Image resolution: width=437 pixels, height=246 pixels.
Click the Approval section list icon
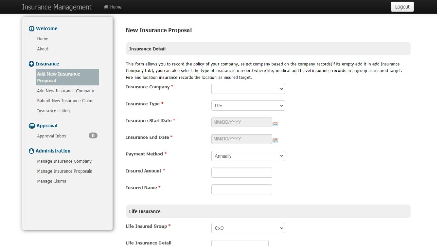coord(32,126)
